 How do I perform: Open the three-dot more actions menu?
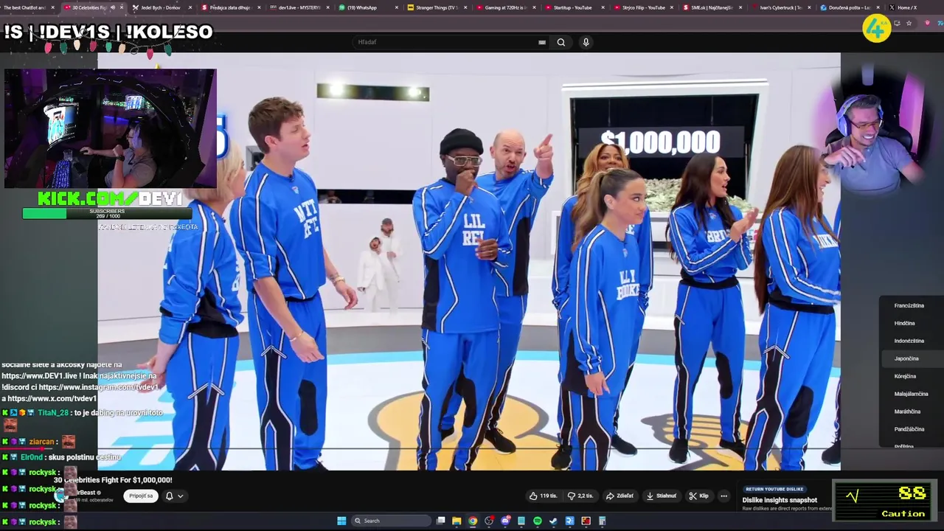(x=724, y=496)
